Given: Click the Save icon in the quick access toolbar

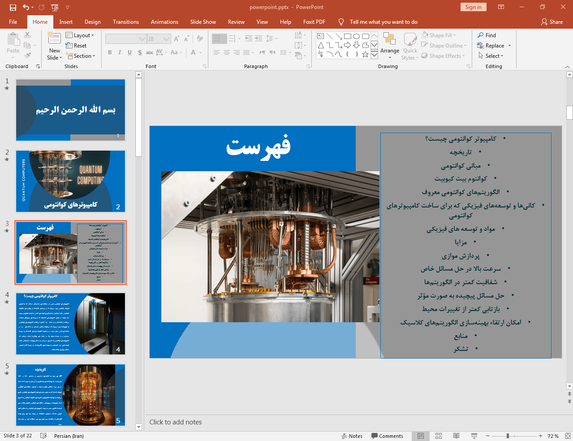Looking at the screenshot, I should (x=13, y=7).
